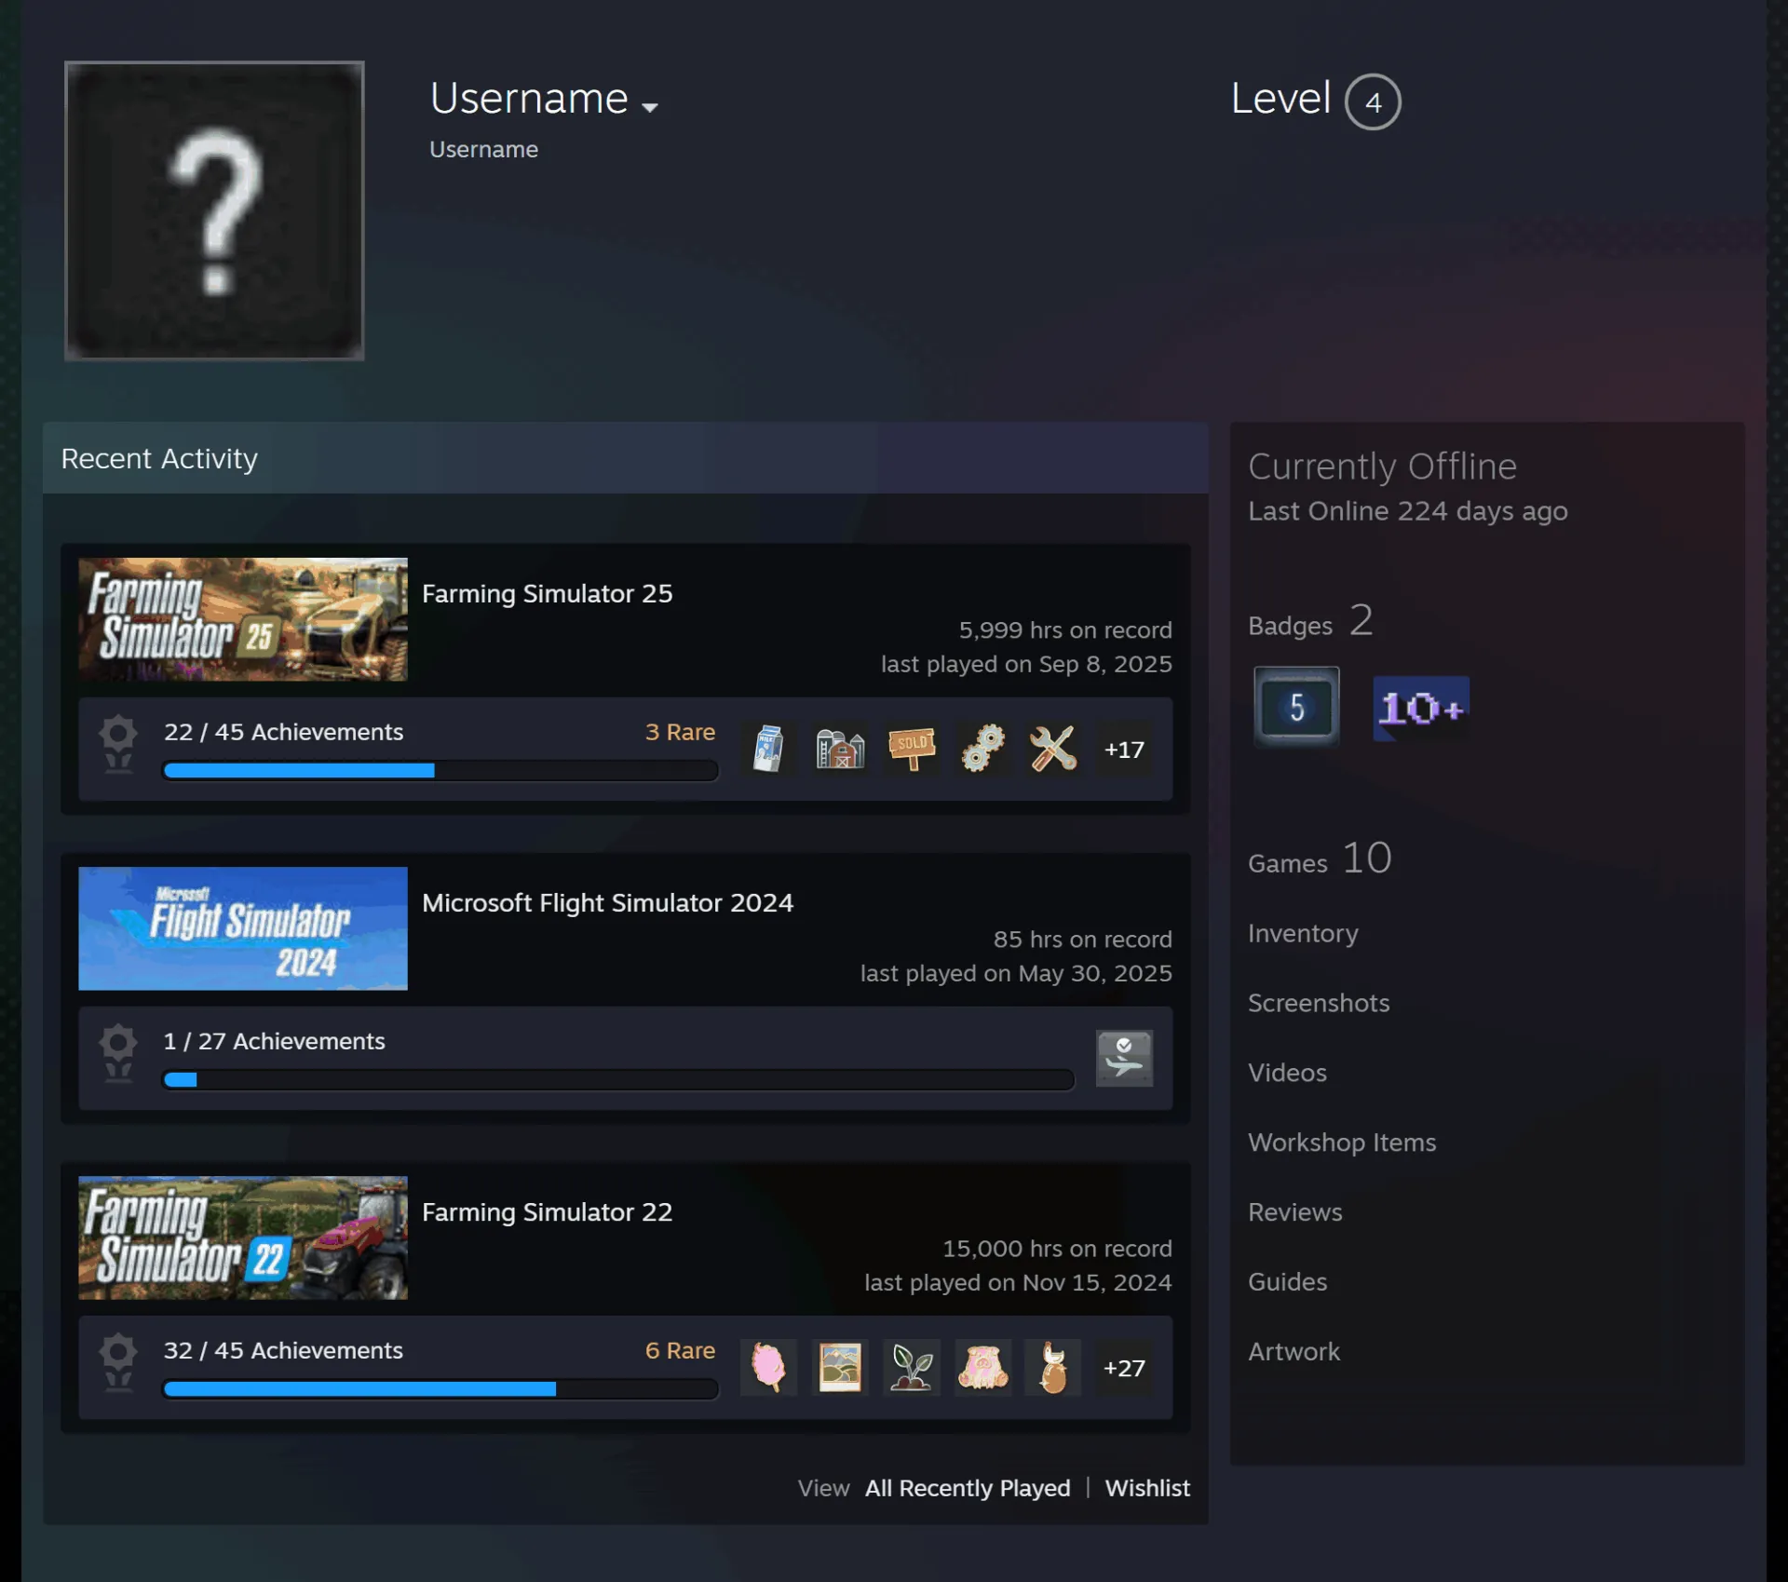Expand the Username dropdown arrow
1788x1582 pixels.
tap(650, 107)
